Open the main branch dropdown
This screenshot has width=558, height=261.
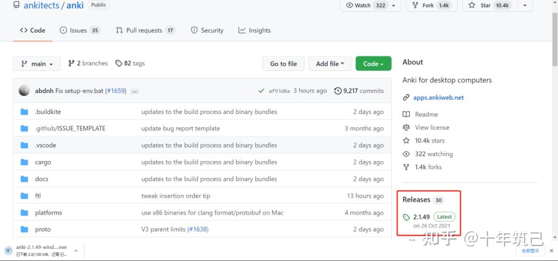point(37,64)
